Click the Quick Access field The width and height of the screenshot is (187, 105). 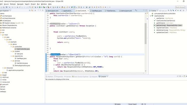180,7
